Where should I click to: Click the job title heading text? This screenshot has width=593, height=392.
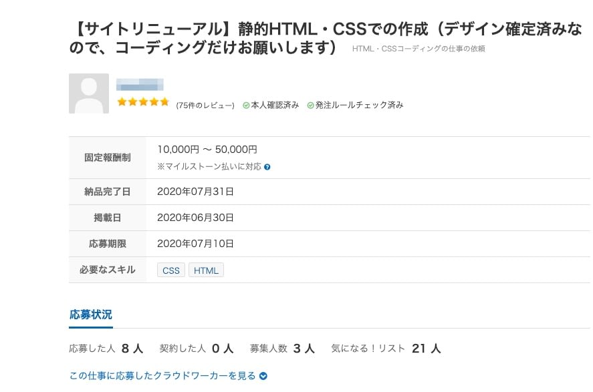pos(325,38)
